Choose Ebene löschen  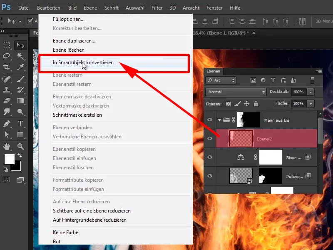point(69,50)
